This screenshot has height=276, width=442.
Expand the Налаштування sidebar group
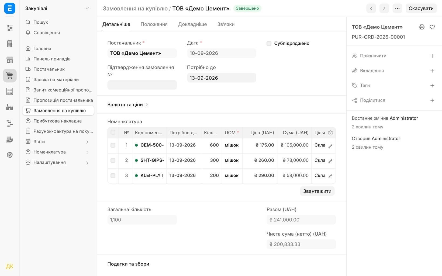click(x=58, y=162)
